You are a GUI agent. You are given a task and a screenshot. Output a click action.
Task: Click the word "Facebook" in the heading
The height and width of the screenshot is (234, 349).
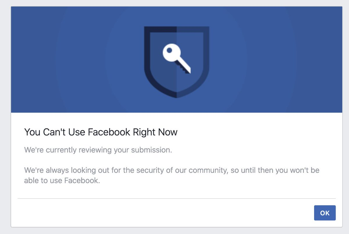tap(109, 132)
